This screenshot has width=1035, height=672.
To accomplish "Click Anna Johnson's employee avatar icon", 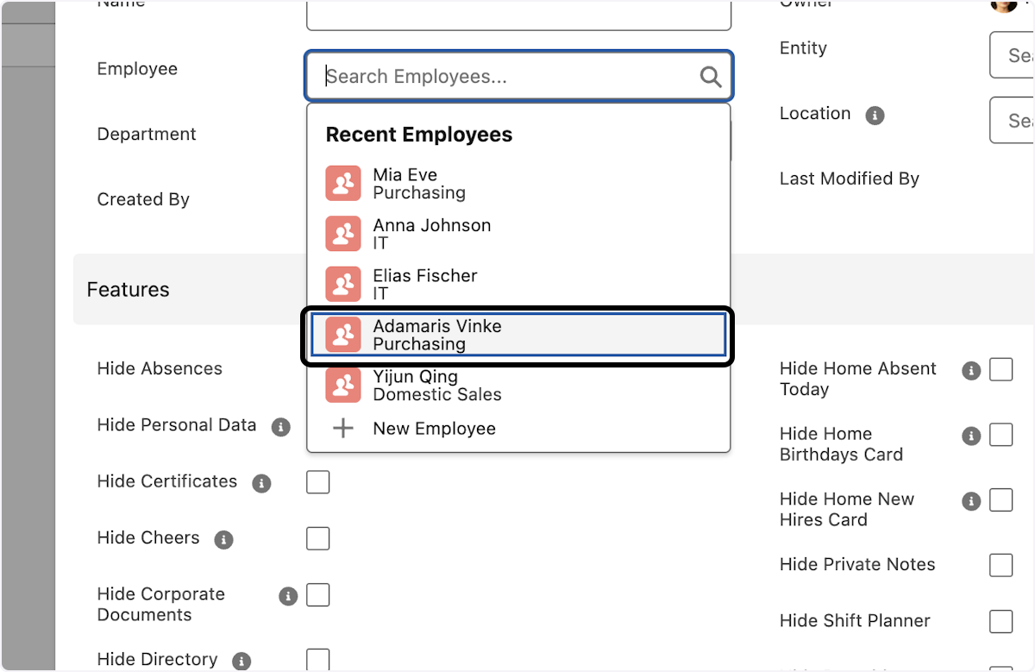I will 342,233.
